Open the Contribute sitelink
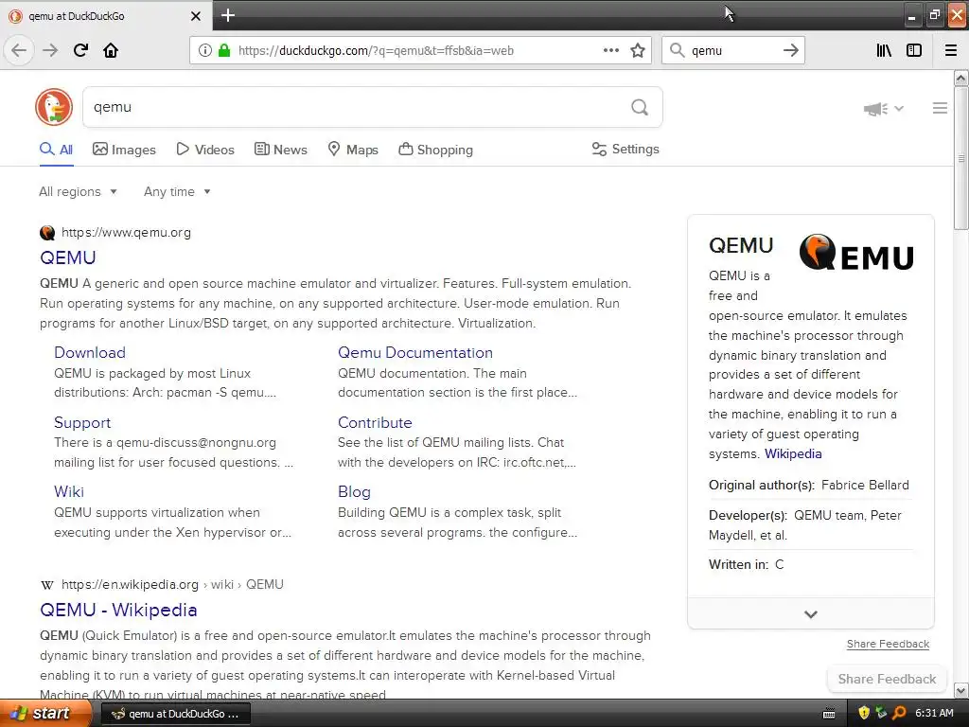The image size is (969, 727). click(375, 422)
